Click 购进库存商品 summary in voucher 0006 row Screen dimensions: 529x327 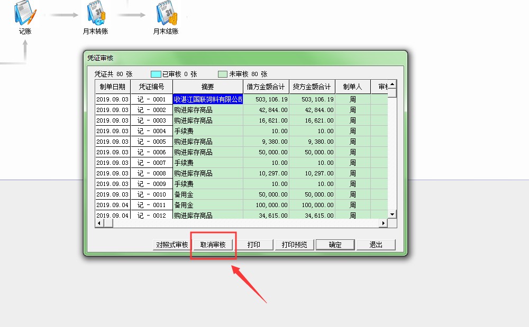[x=208, y=152]
